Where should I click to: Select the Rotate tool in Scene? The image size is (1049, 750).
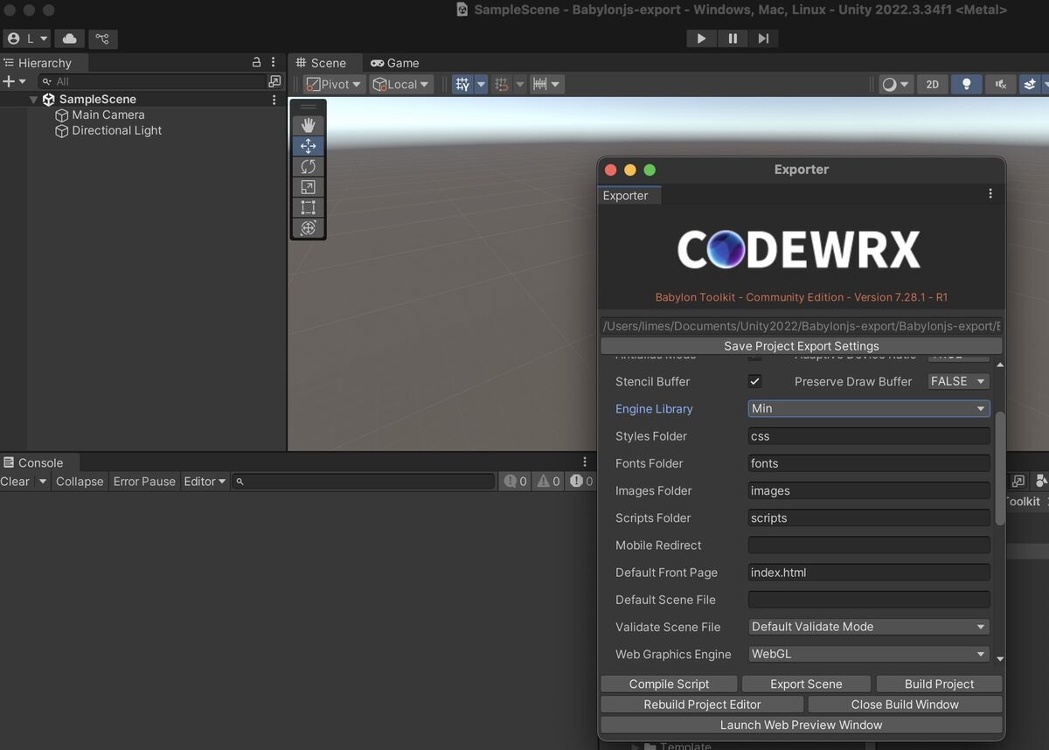[x=308, y=166]
